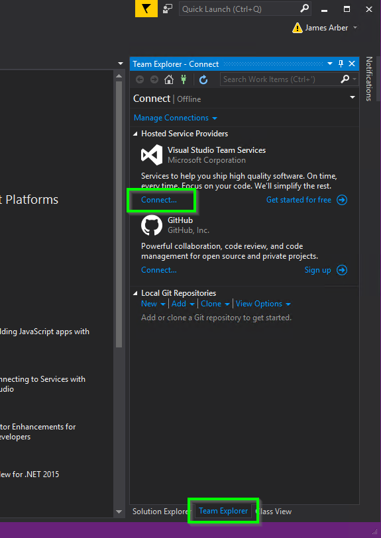381x538 pixels.
Task: Click the account warning triangle icon
Action: click(297, 28)
